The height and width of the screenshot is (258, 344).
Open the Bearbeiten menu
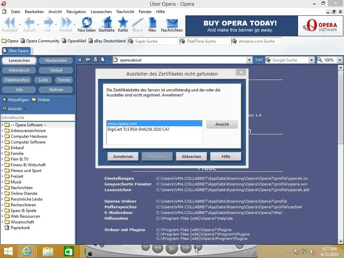34,12
